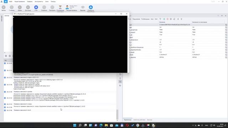
Task: Click the square icon after the red circle
Action: tap(171, 19)
